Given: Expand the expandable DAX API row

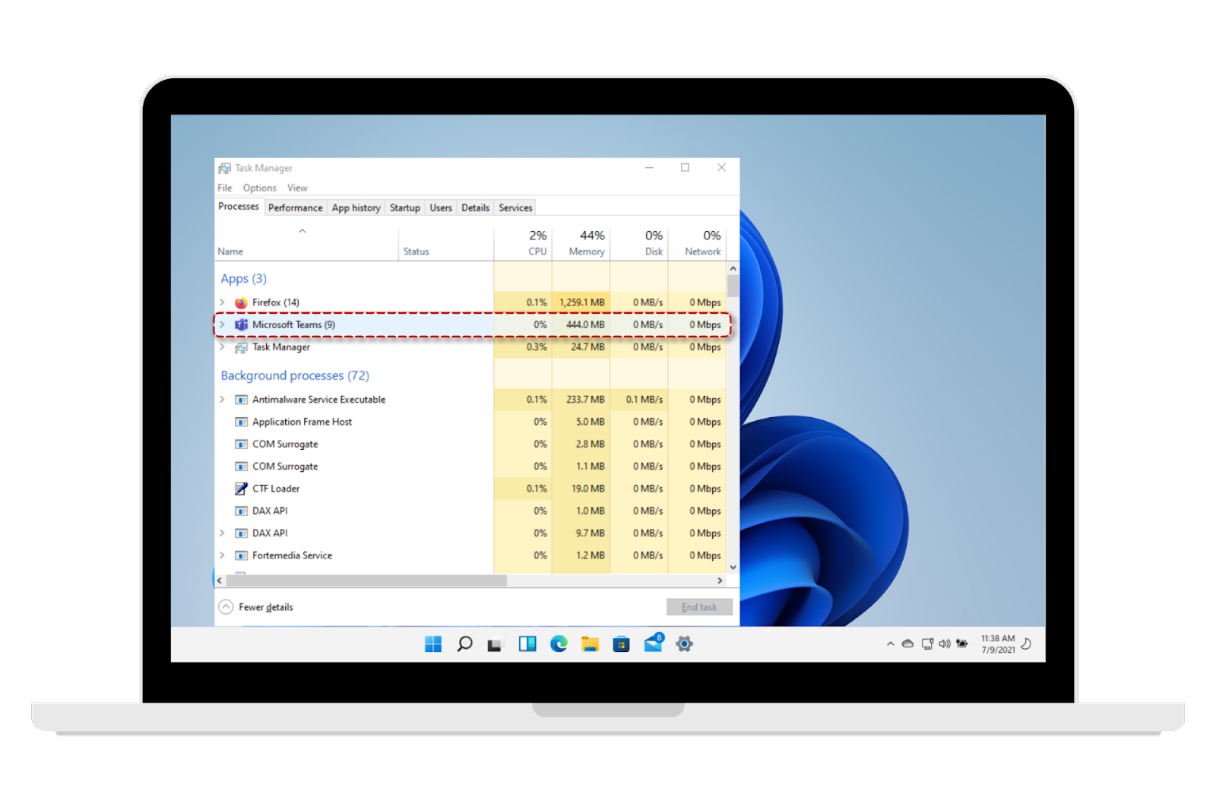Looking at the screenshot, I should (222, 533).
